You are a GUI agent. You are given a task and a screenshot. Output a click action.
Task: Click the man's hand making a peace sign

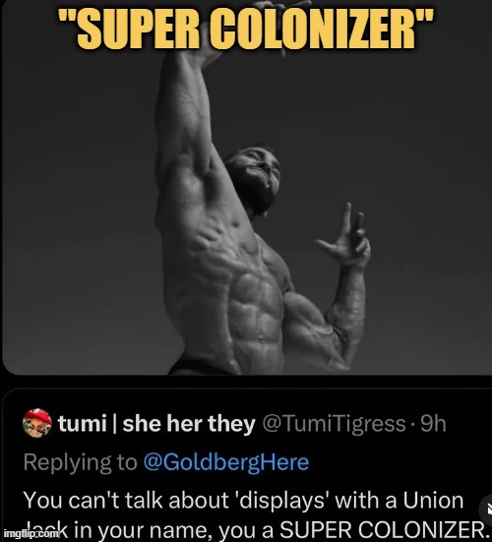pos(345,236)
